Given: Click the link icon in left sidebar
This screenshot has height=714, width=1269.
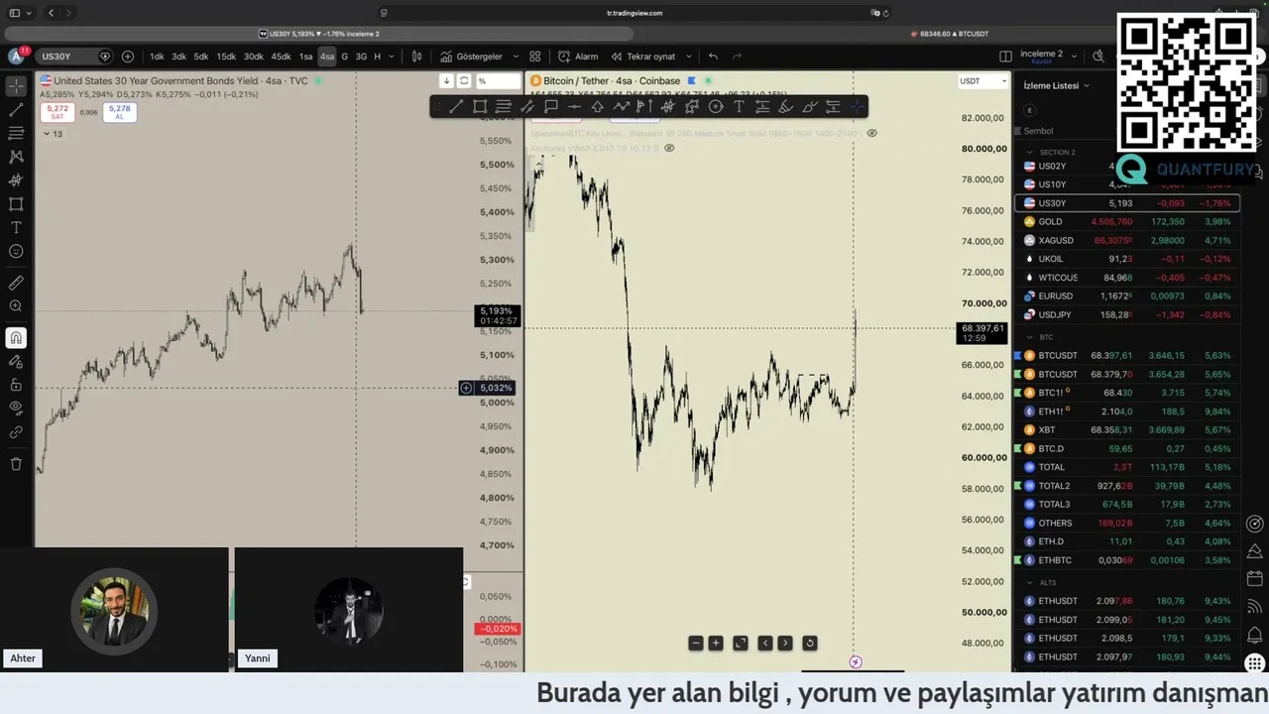Looking at the screenshot, I should [16, 432].
